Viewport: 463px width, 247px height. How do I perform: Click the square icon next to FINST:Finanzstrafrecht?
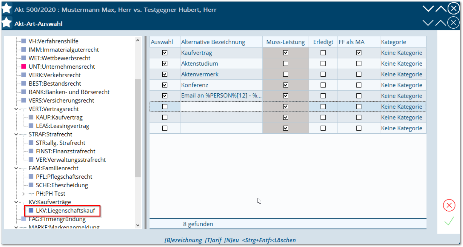(31, 151)
